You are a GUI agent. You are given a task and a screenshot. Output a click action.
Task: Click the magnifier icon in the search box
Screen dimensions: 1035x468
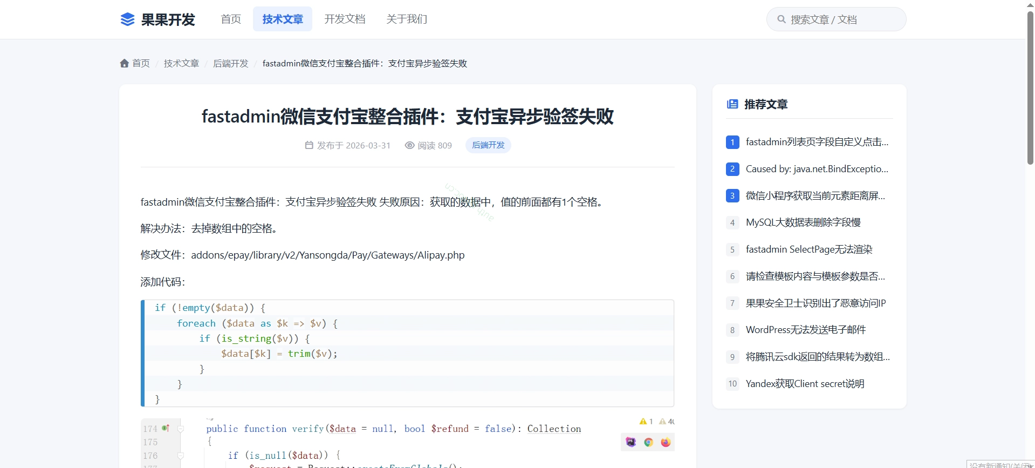781,19
